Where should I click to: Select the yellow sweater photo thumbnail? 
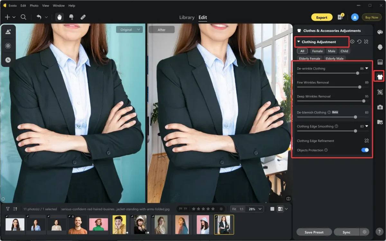[119, 224]
